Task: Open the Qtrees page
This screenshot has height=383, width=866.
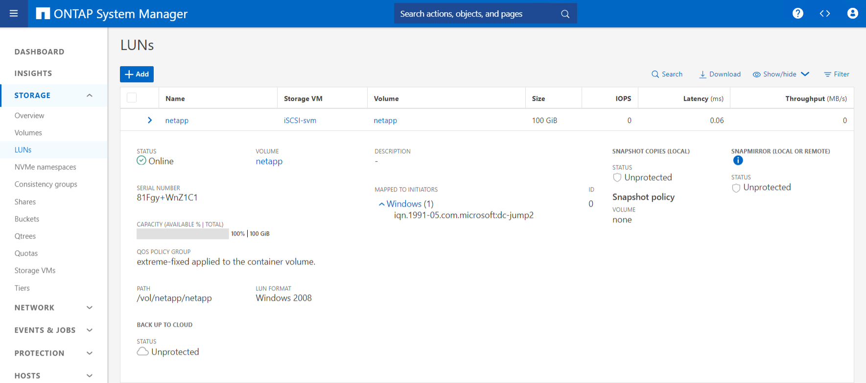Action: pyautogui.click(x=25, y=236)
